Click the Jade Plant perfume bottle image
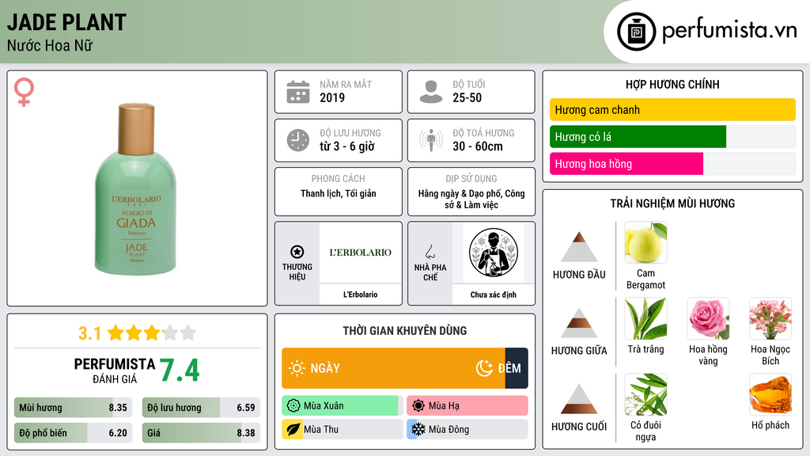Image resolution: width=810 pixels, height=456 pixels. (x=136, y=188)
